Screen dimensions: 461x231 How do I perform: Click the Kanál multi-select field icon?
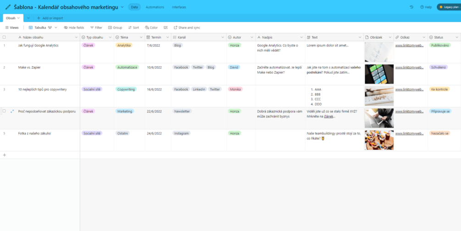(174, 37)
